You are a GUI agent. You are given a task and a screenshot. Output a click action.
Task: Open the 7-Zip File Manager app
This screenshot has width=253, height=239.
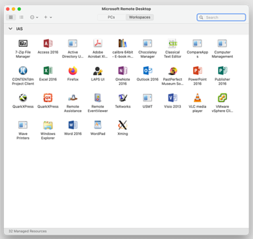(x=23, y=44)
